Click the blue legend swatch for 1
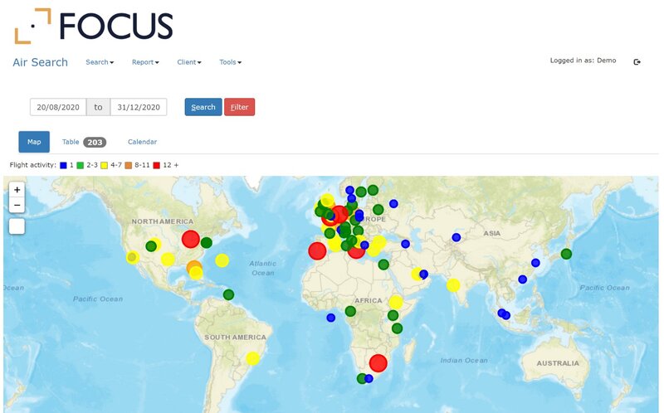Viewport: 664px width, 413px height. pyautogui.click(x=64, y=166)
